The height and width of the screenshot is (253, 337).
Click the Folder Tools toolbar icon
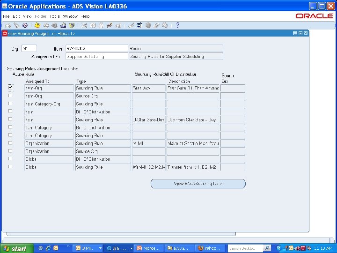[x=165, y=25]
